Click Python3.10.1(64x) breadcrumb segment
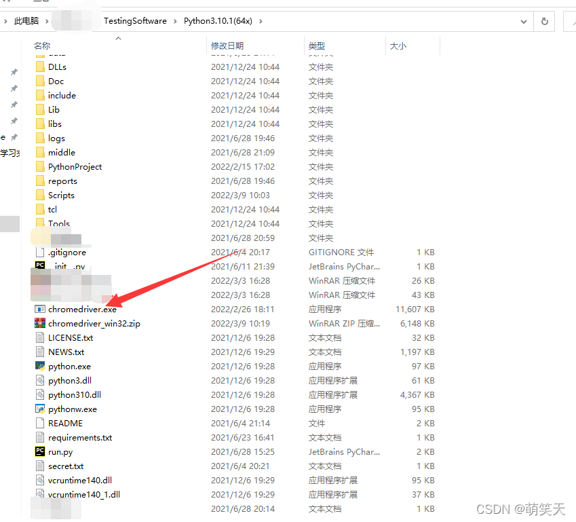This screenshot has width=576, height=522. (218, 21)
